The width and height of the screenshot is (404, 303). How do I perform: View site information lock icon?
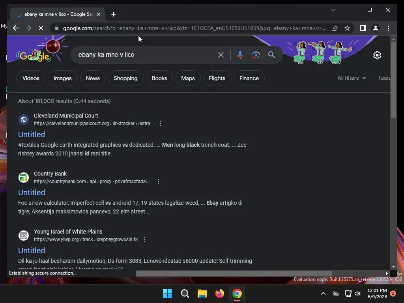57,28
